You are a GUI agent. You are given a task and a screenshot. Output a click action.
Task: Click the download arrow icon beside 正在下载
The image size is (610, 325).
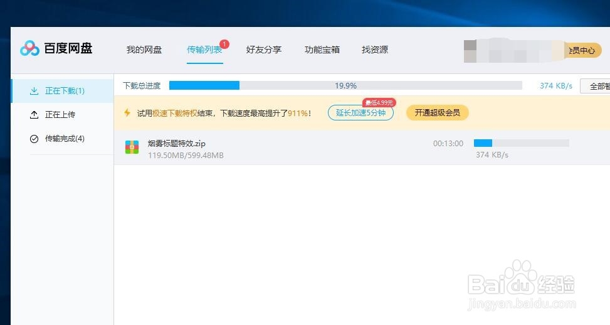34,91
